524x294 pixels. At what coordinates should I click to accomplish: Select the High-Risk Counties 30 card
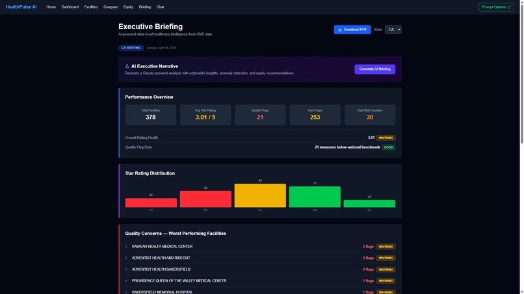point(370,115)
